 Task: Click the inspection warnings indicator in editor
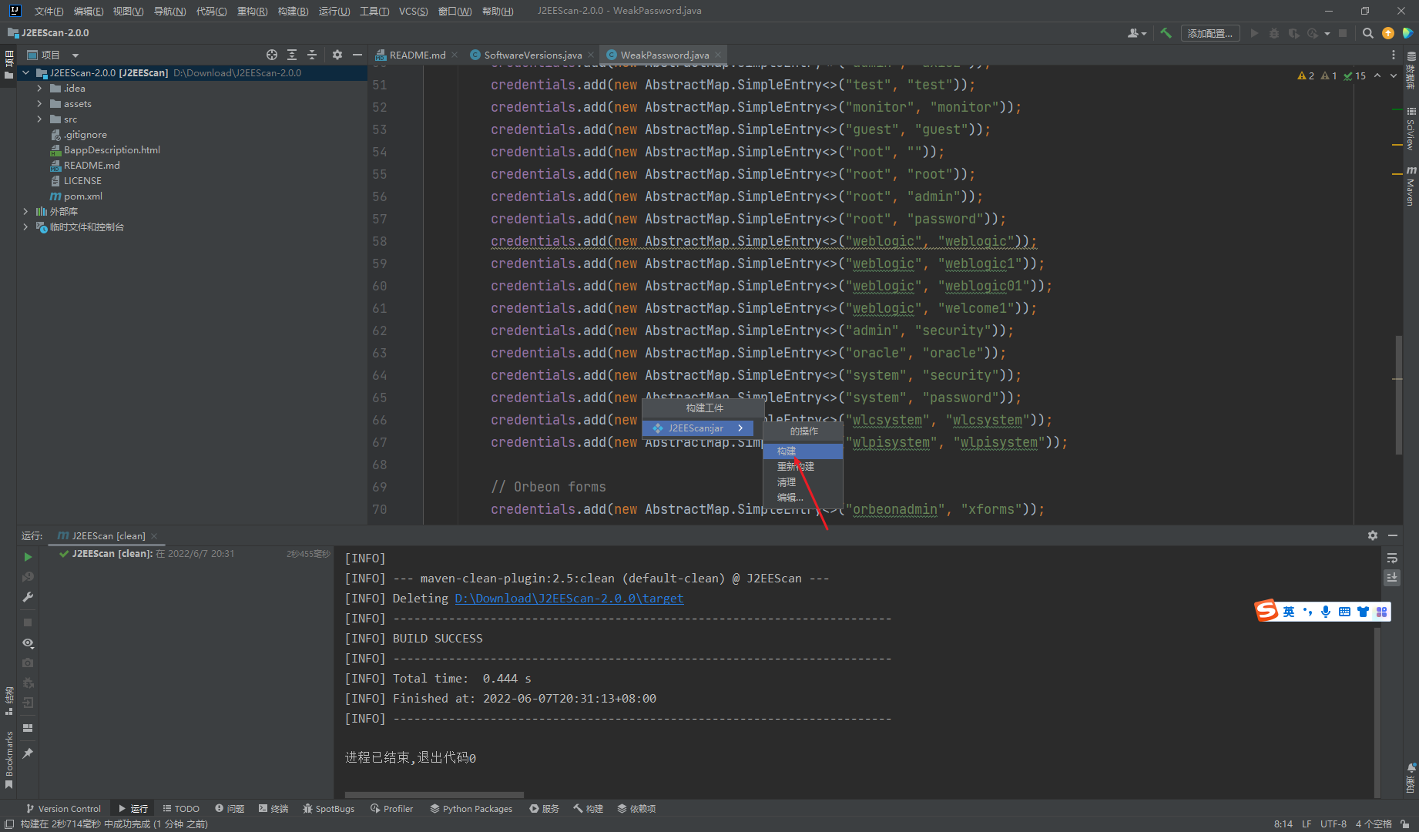[x=1332, y=75]
